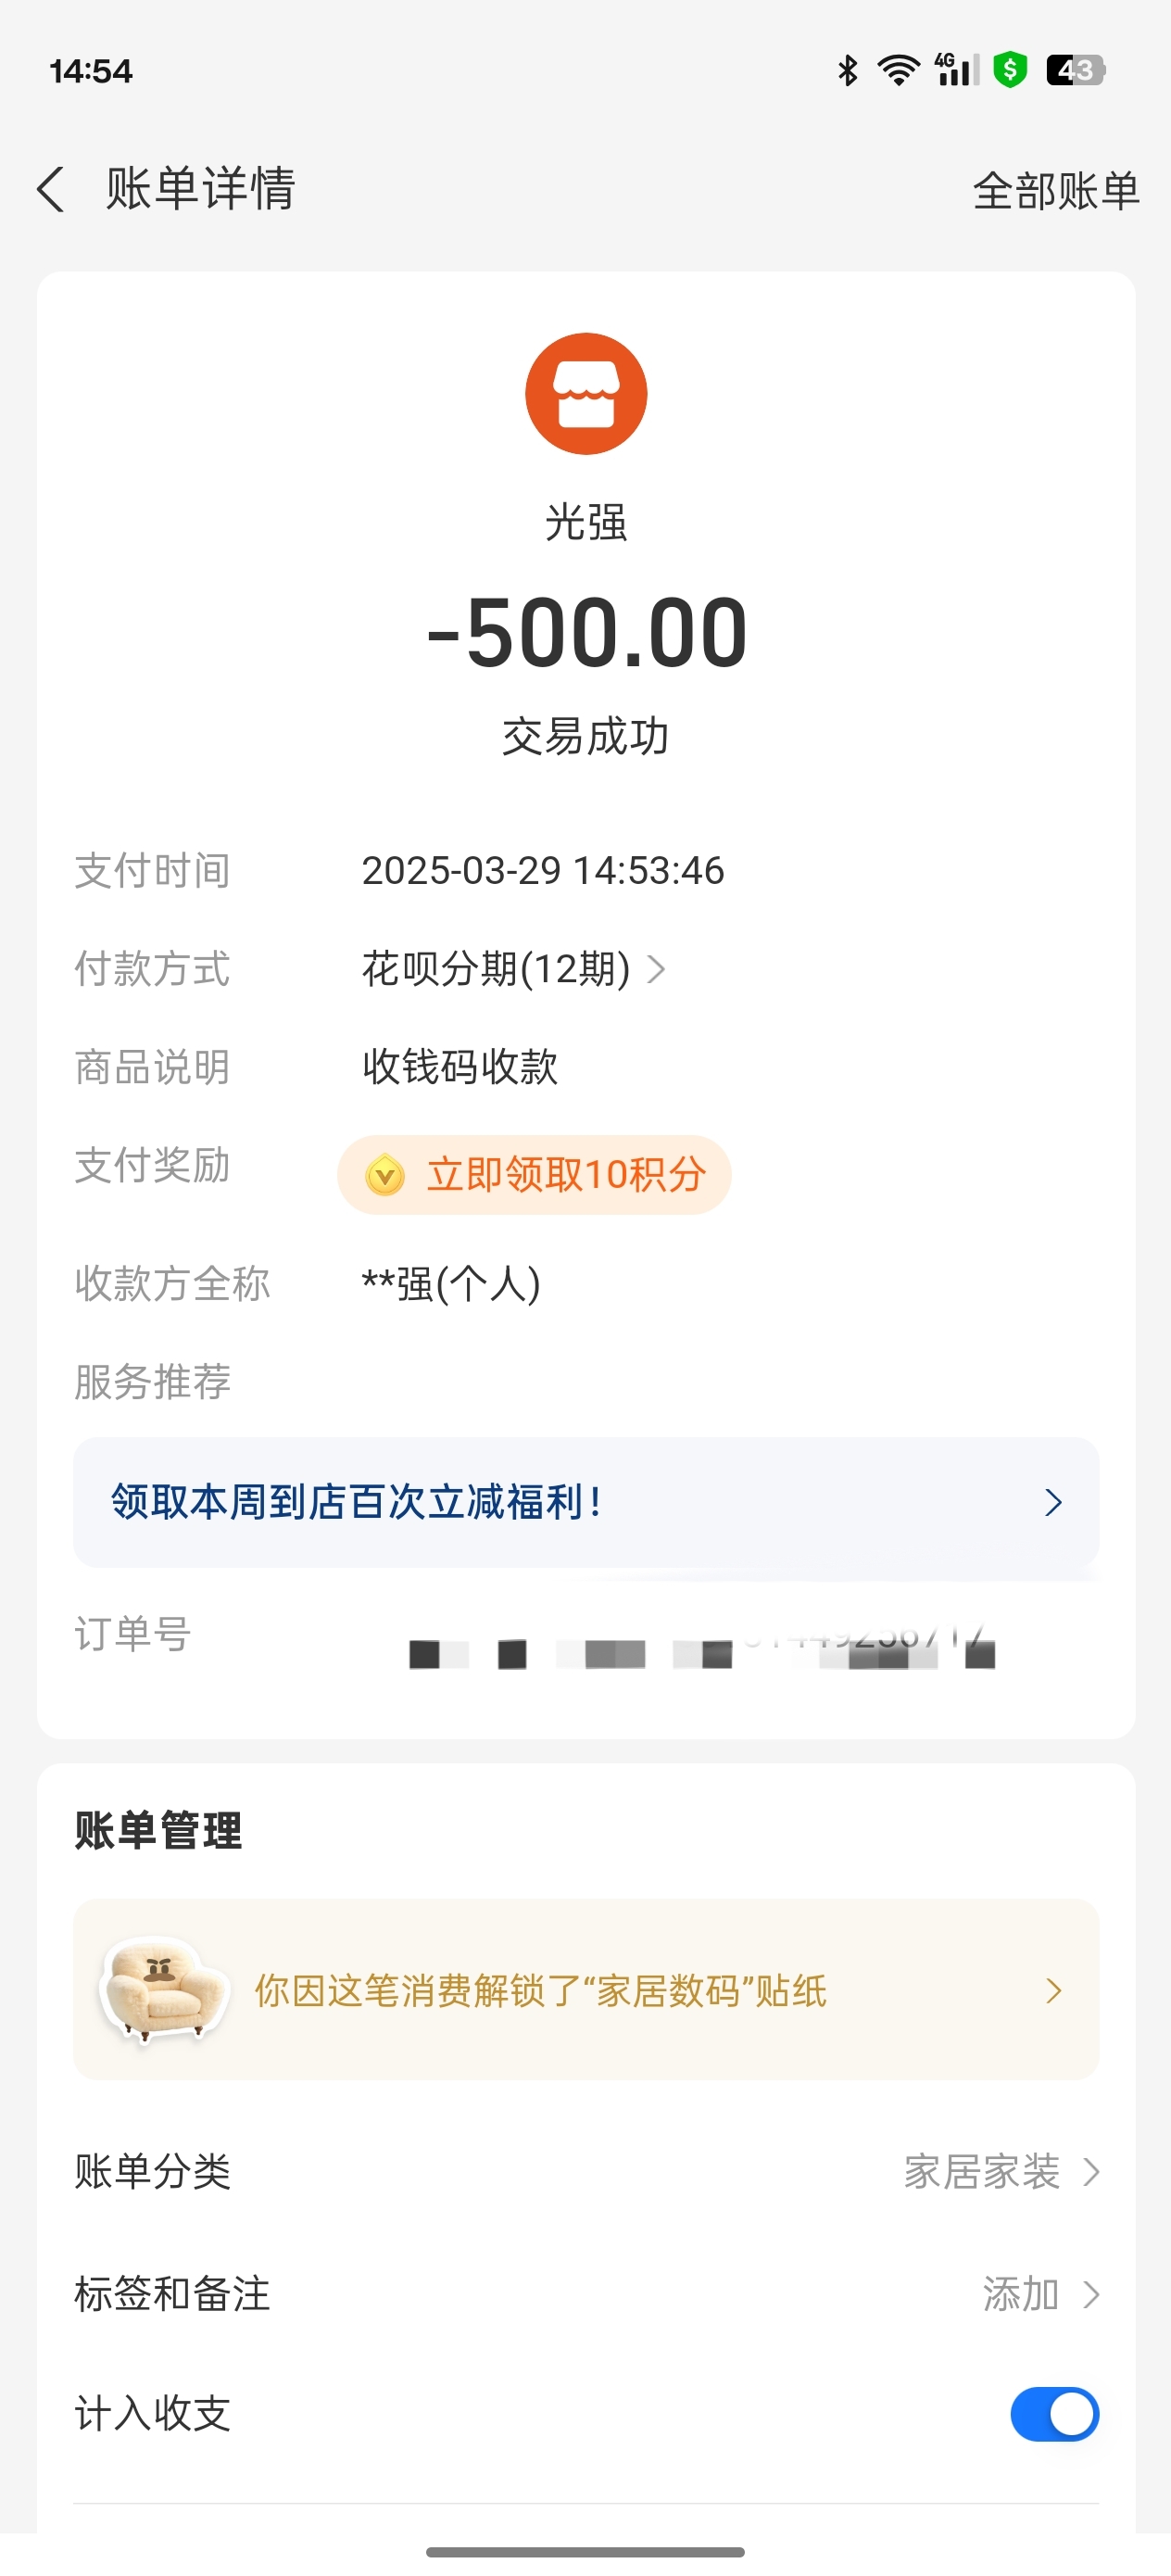Tap the orange merchant shop icon
The image size is (1171, 2576).
pos(586,394)
